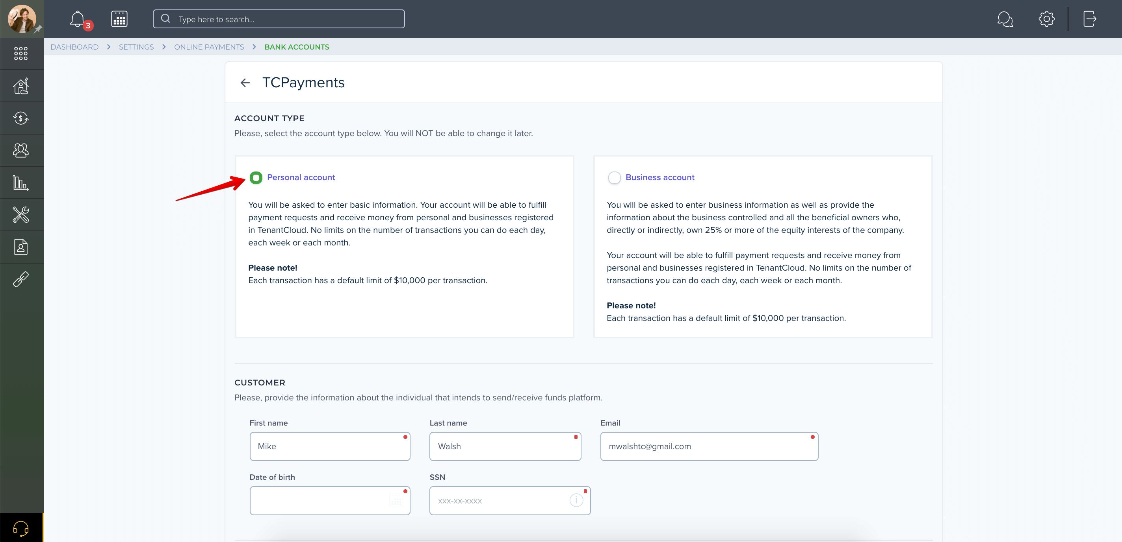
Task: Click the Date of birth field
Action: pos(330,501)
